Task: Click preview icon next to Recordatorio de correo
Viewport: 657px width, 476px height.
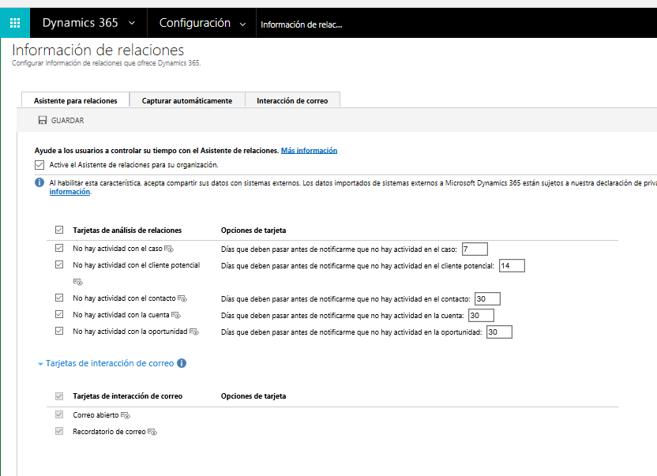Action: 153,433
